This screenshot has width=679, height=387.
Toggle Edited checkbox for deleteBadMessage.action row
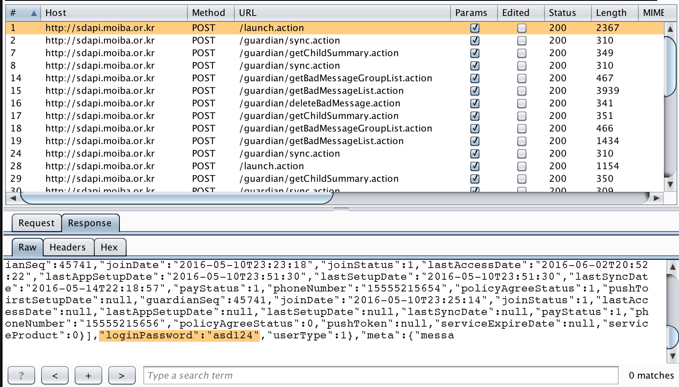(x=521, y=103)
